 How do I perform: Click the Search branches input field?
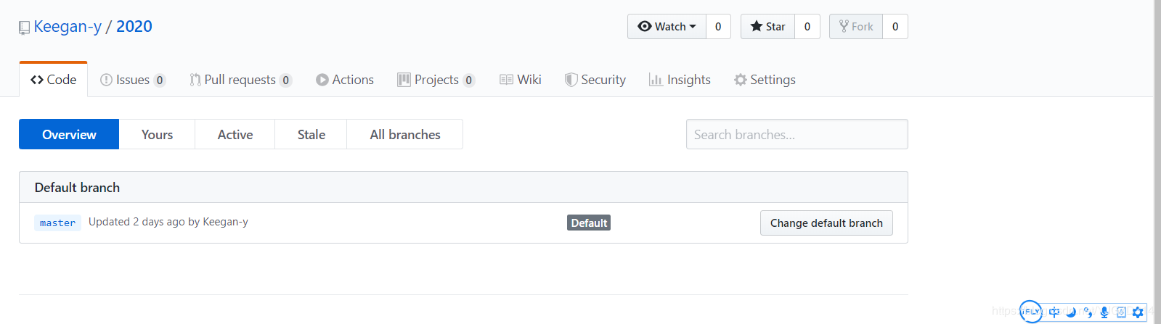click(x=797, y=135)
